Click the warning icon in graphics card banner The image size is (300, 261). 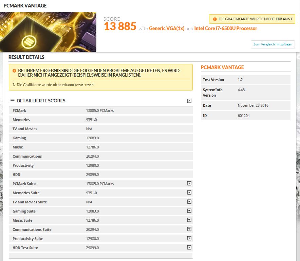click(x=215, y=19)
